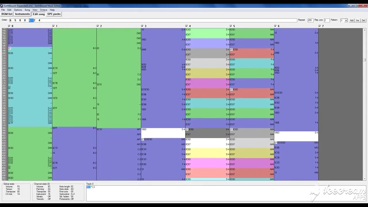The height and width of the screenshot is (207, 368).
Task: Open the Octave menu
Action: click(x=43, y=10)
